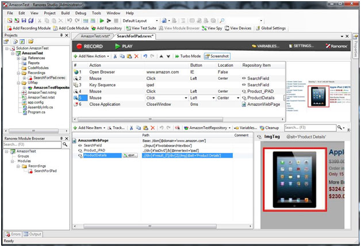Screen dimensions: 361x247
Task: Open the Errors tab at the bottom
Action: [x=13, y=234]
